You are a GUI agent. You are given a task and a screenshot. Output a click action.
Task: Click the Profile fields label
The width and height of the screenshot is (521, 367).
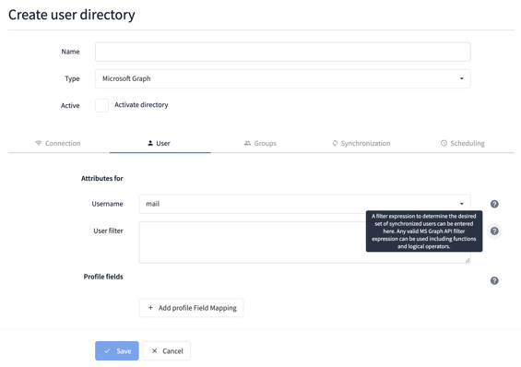(103, 277)
